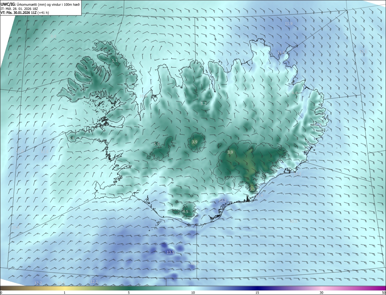Click the 11.4 label off the southeast coast
The height and width of the screenshot is (295, 386).
pyautogui.click(x=259, y=196)
